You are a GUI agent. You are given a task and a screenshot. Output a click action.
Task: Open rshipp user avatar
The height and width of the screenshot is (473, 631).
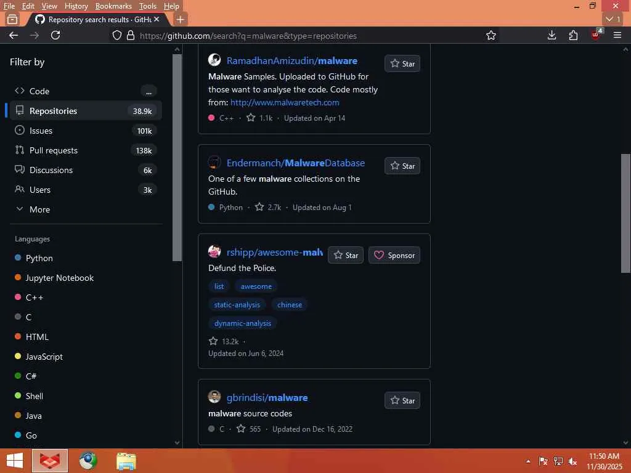coord(214,251)
